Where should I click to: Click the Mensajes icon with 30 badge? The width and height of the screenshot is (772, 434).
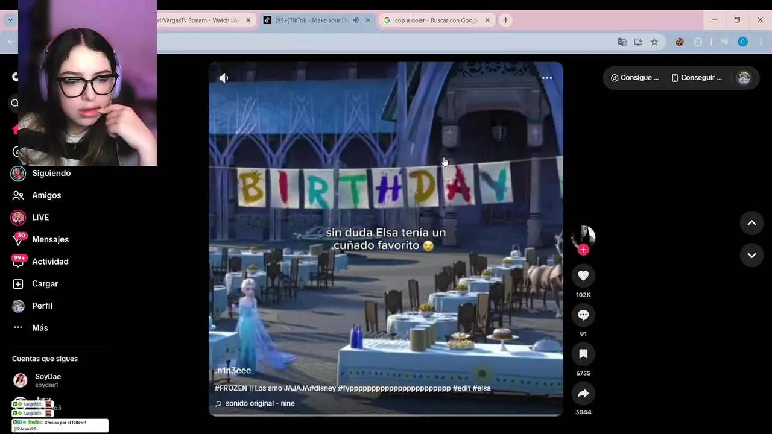click(18, 239)
